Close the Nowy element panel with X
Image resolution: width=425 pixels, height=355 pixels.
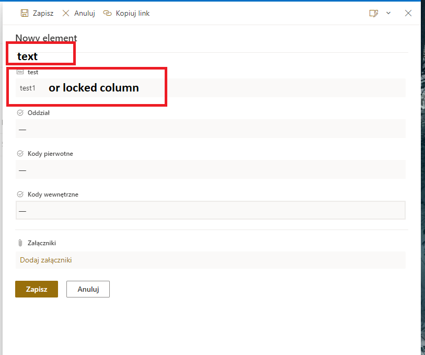click(x=408, y=13)
